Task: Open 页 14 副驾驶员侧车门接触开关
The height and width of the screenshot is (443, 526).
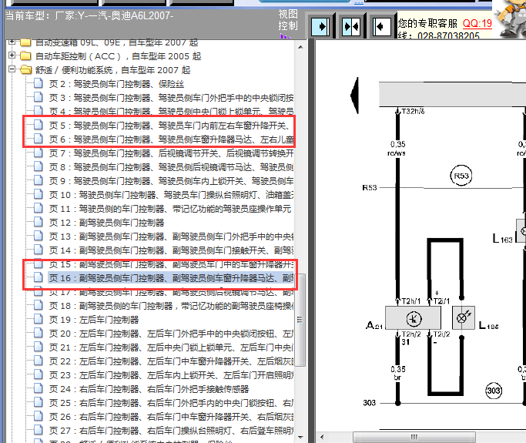Action: (x=171, y=250)
